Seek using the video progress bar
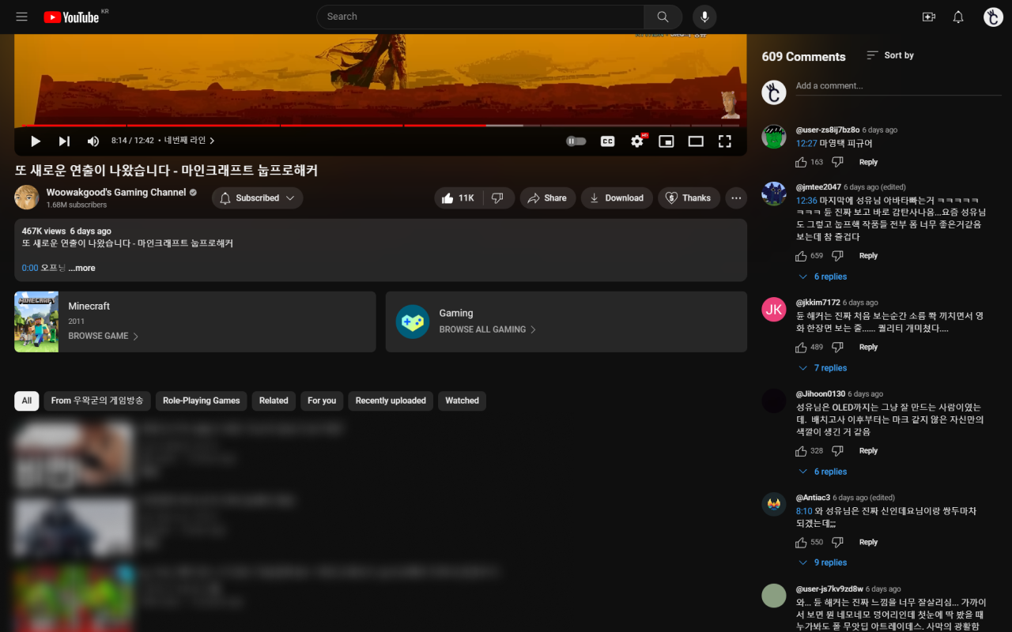This screenshot has height=632, width=1012. click(379, 125)
